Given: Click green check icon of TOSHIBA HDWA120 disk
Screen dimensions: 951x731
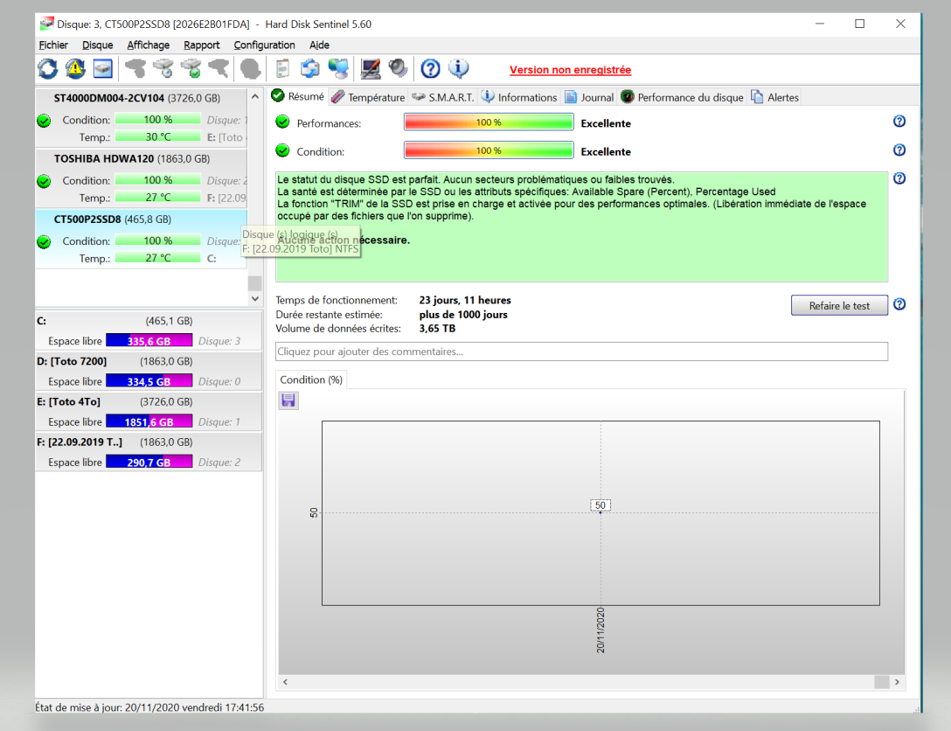Looking at the screenshot, I should point(44,181).
